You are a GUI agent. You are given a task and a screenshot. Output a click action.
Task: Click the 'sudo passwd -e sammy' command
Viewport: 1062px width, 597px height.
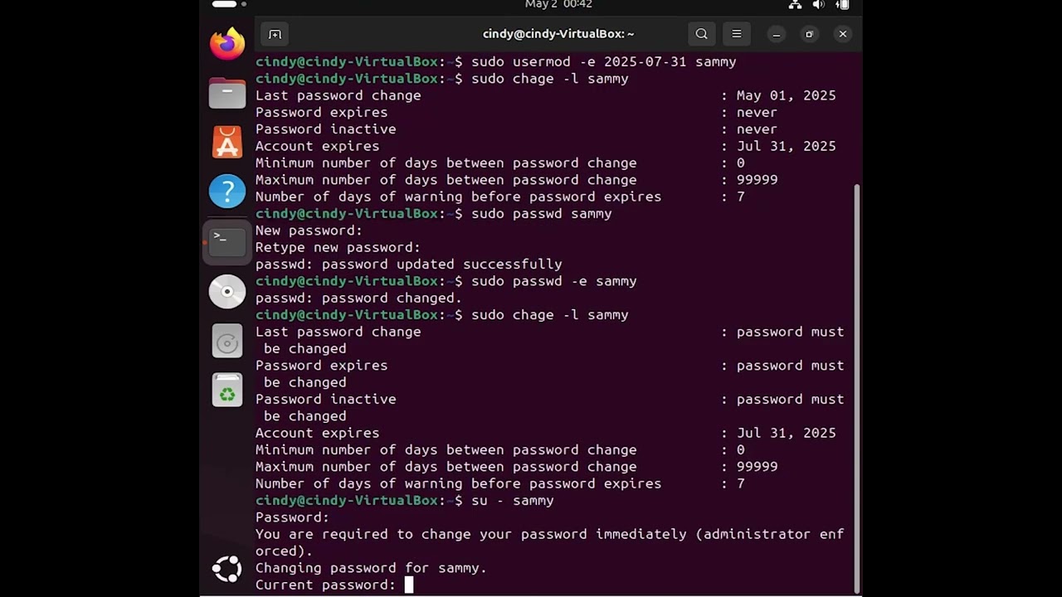pos(554,282)
